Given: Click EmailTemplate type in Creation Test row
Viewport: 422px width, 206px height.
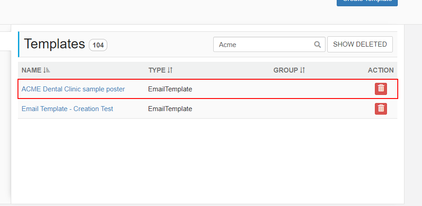Looking at the screenshot, I should click(170, 109).
